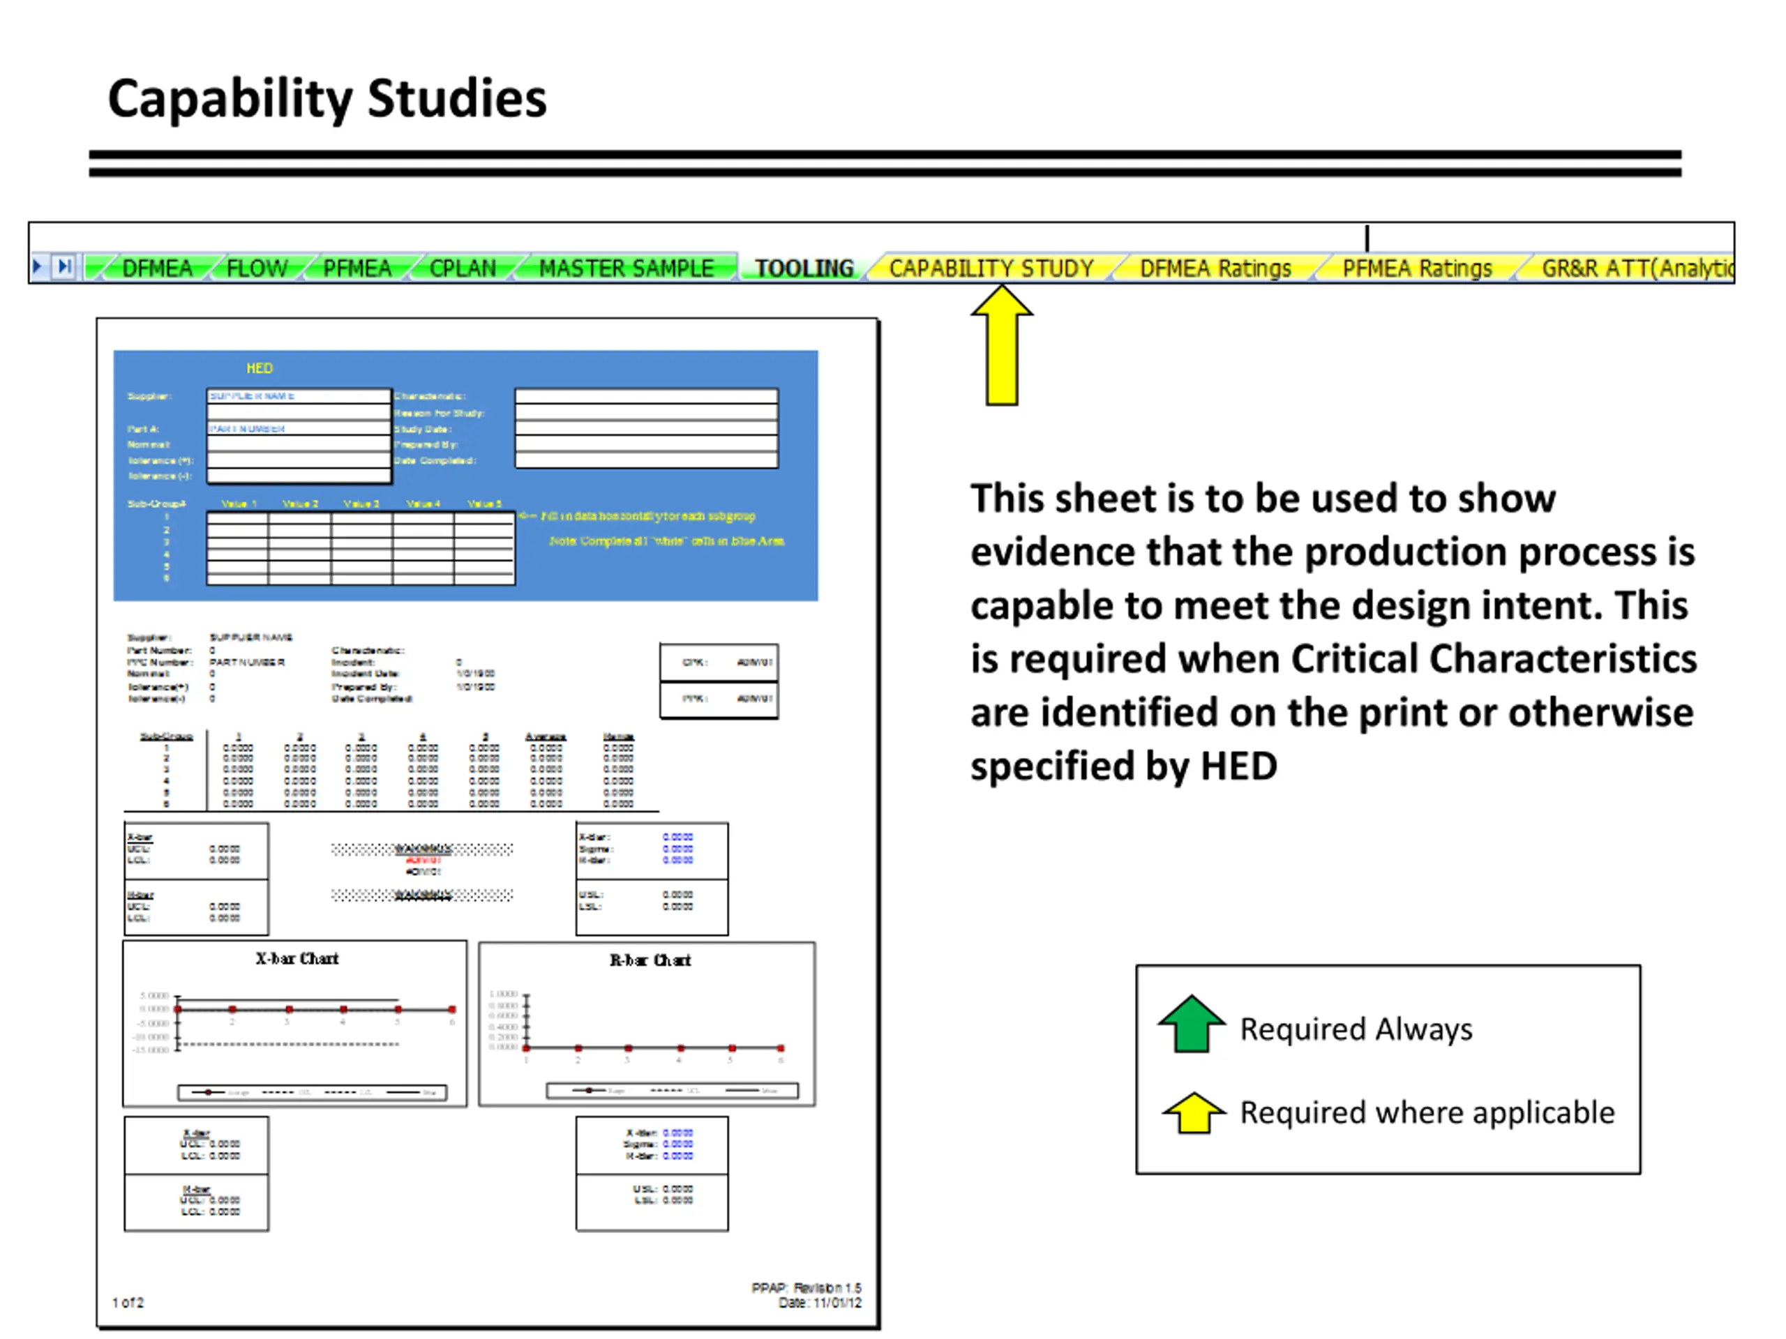Click the PPK value box
The width and height of the screenshot is (1786, 1339).
(x=719, y=699)
